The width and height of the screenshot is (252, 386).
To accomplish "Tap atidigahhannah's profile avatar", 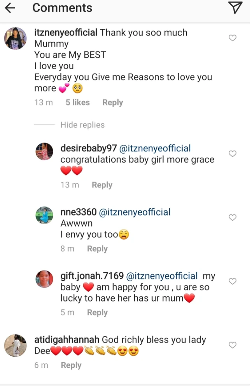I will [x=16, y=345].
